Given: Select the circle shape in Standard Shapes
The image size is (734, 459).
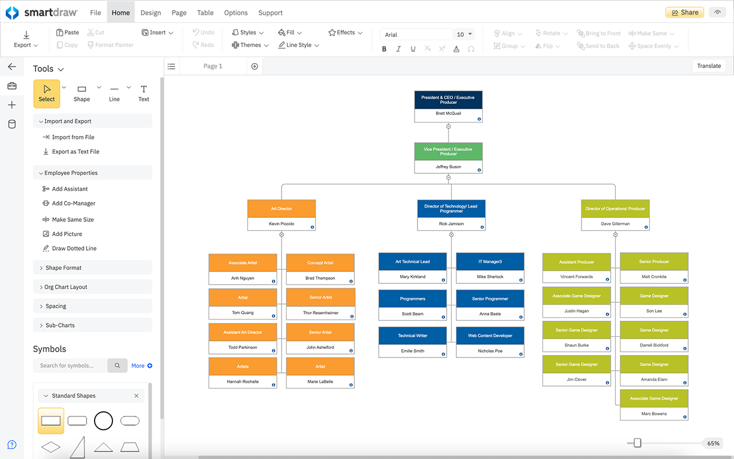Looking at the screenshot, I should click(103, 421).
